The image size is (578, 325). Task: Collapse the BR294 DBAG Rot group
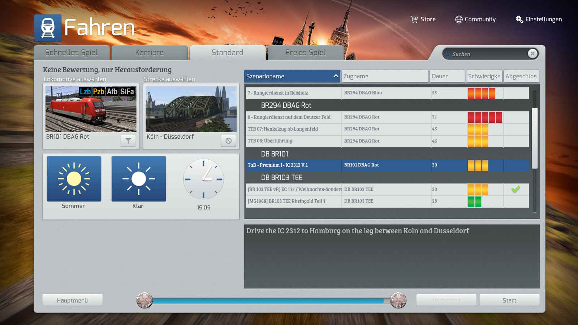point(286,105)
